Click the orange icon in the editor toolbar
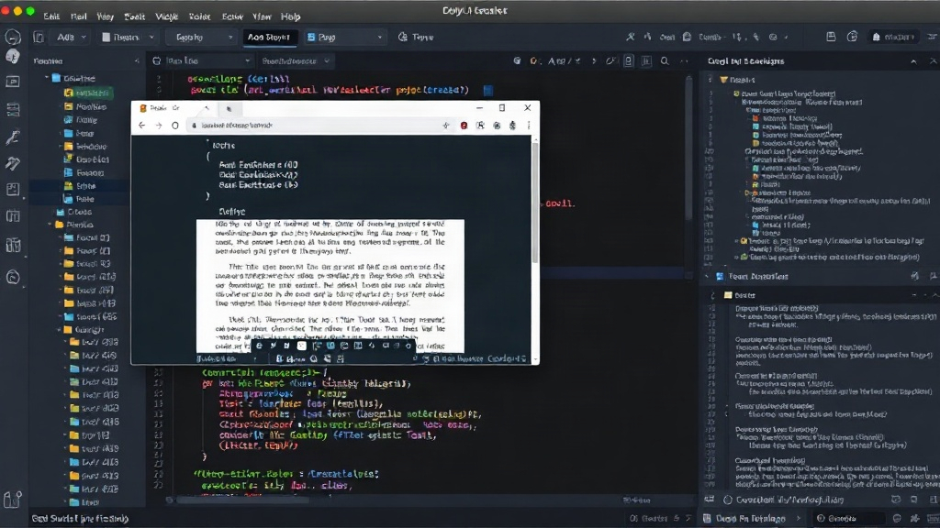 533,61
